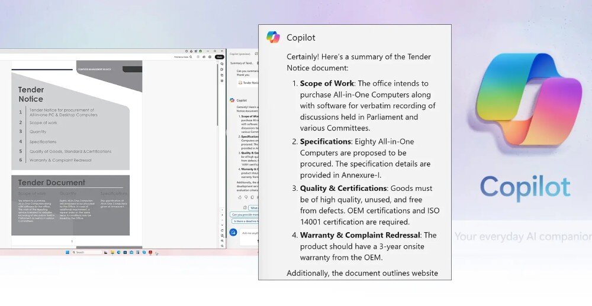Click the open-in-new-window icon by Copilot (preview)

pos(256,54)
